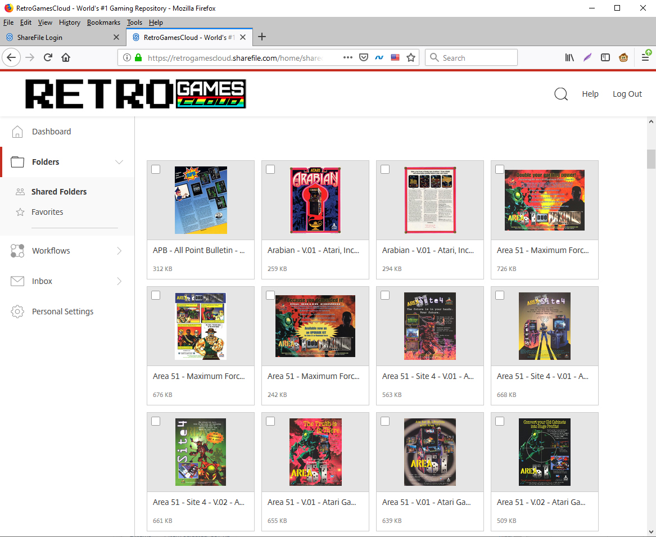Close the ShareFile Login tab
Screen dimensions: 656x537
point(116,37)
